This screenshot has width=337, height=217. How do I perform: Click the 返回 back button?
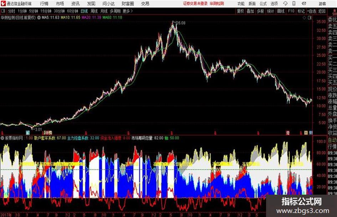[322, 11]
